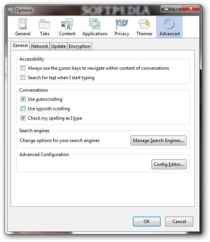Toggle Use autoscrolling checkbox
Image resolution: width=210 pixels, height=242 pixels.
click(x=23, y=99)
